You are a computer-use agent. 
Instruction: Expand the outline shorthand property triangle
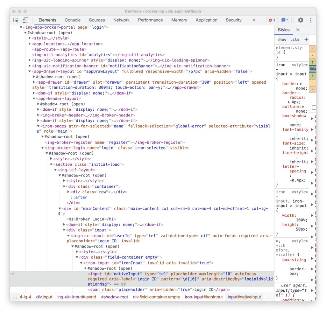303,107
